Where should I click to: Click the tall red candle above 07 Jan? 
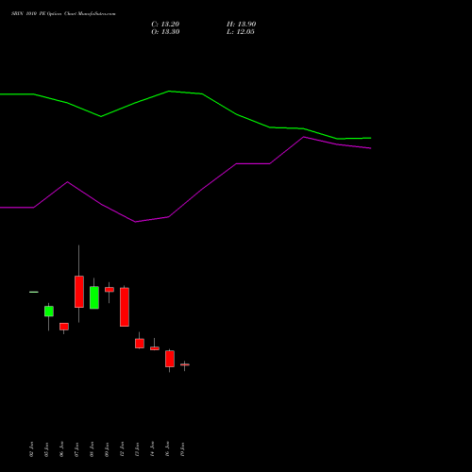pos(79,292)
